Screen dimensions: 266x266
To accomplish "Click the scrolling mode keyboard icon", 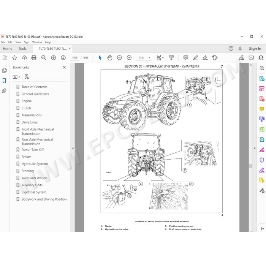I will [x=171, y=58].
